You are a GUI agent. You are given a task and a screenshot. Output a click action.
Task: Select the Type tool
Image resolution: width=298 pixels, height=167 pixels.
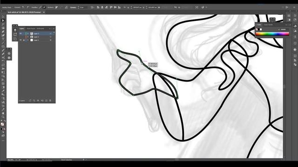[3, 39]
